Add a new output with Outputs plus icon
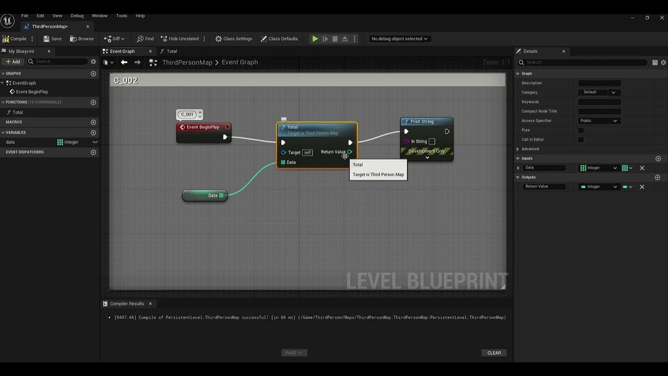 (657, 177)
